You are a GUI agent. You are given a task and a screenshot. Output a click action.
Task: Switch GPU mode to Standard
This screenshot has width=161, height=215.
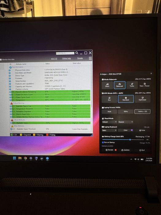[126, 99]
